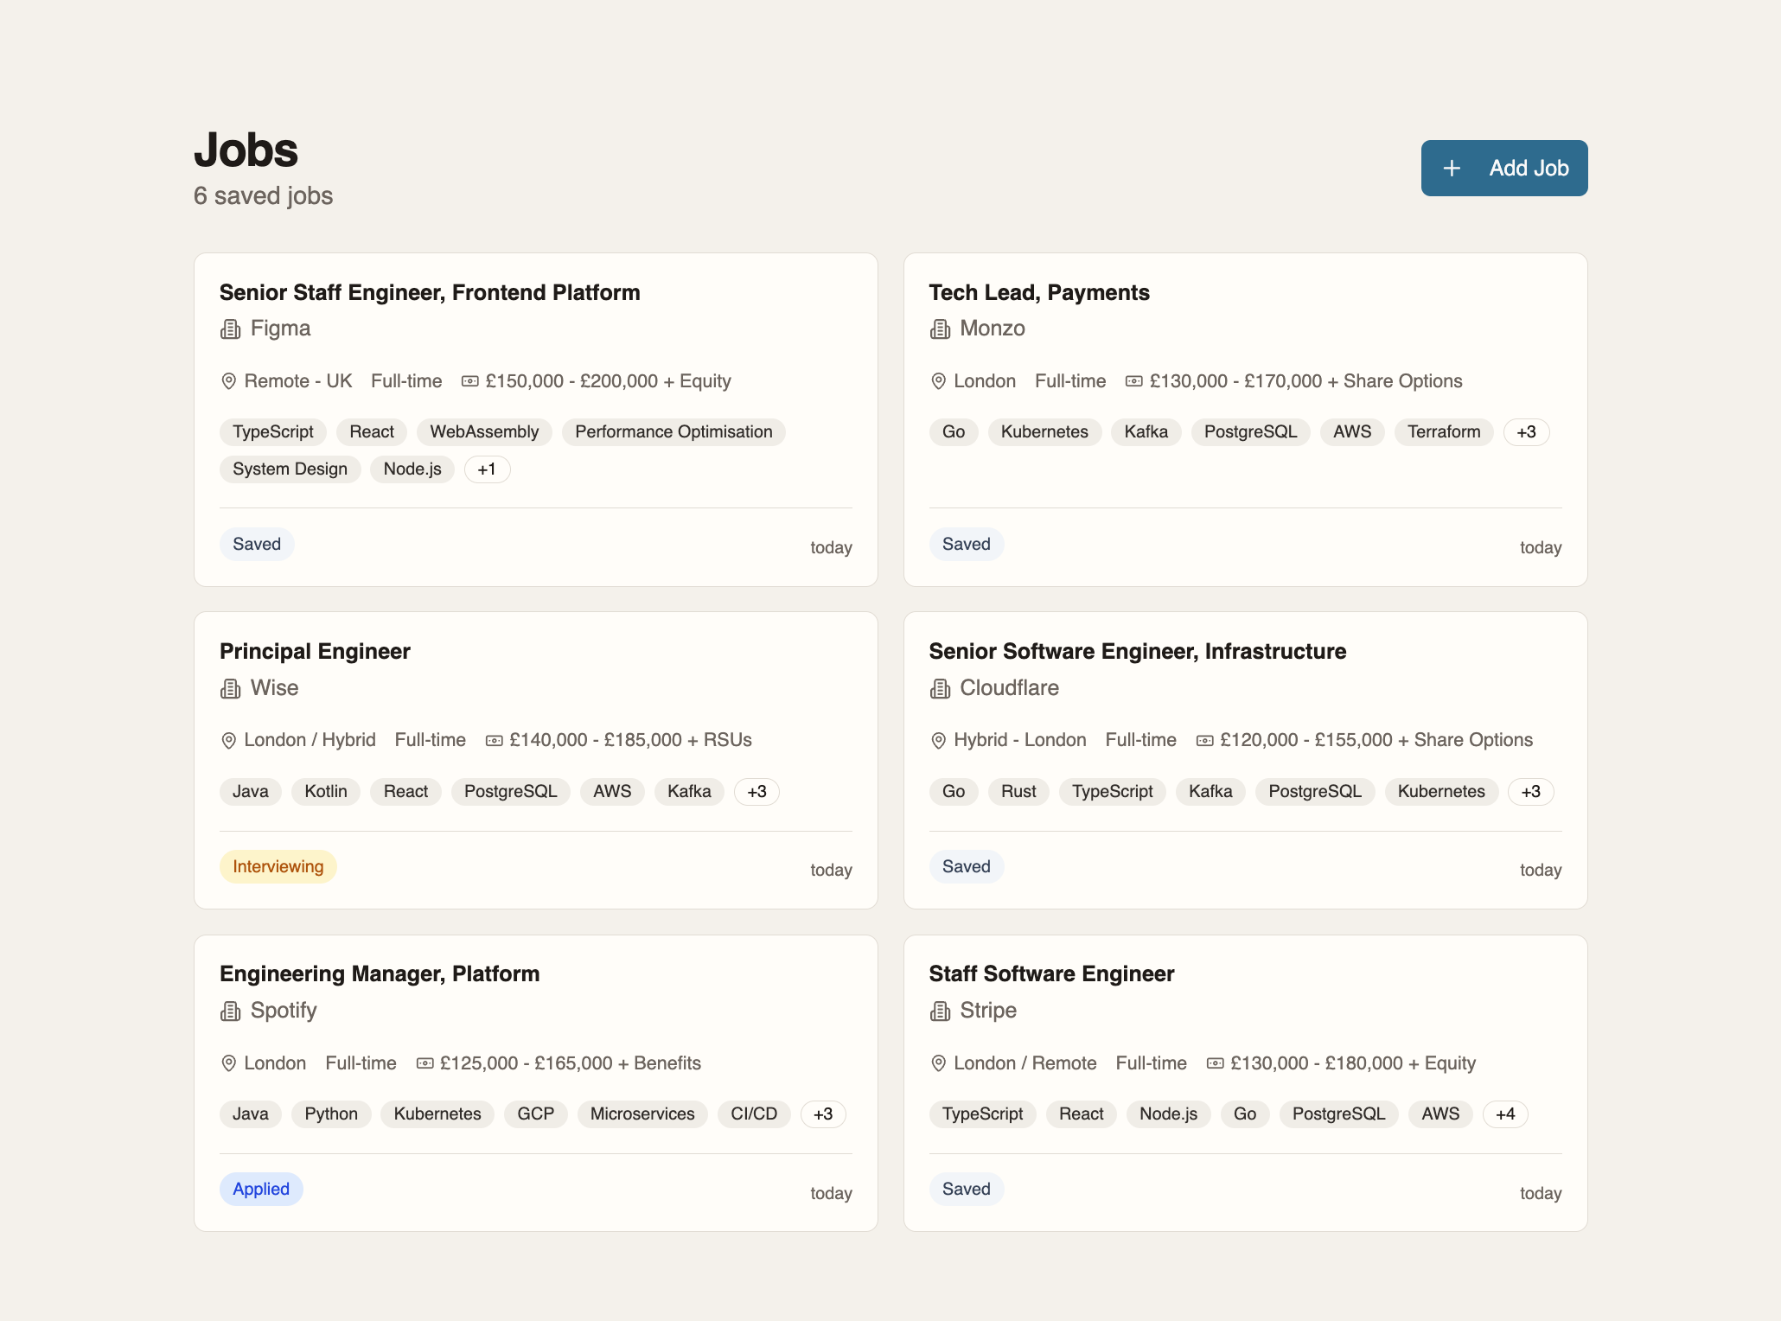Click the location pin beside Remote - UK
The height and width of the screenshot is (1321, 1781).
coord(228,381)
